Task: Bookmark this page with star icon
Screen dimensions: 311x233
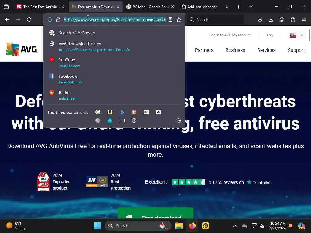Action: coord(179,19)
